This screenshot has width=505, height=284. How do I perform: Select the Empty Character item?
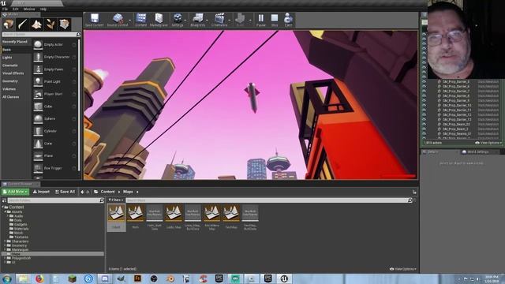click(x=54, y=57)
